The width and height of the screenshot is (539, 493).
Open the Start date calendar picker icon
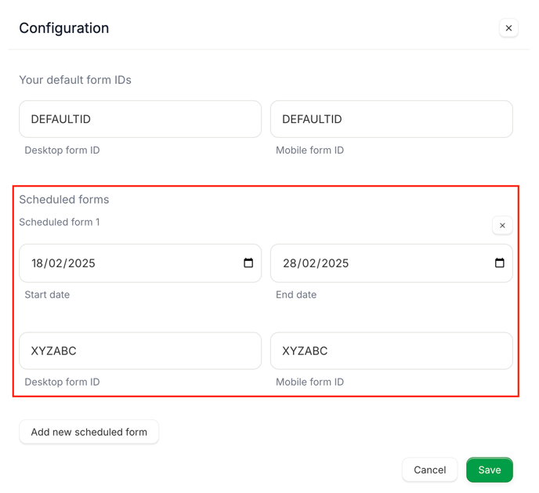point(248,263)
